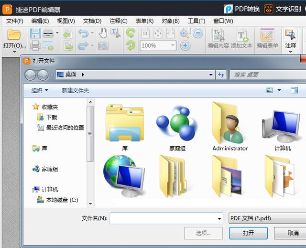Open the 文档(D) menu

[x=92, y=21]
